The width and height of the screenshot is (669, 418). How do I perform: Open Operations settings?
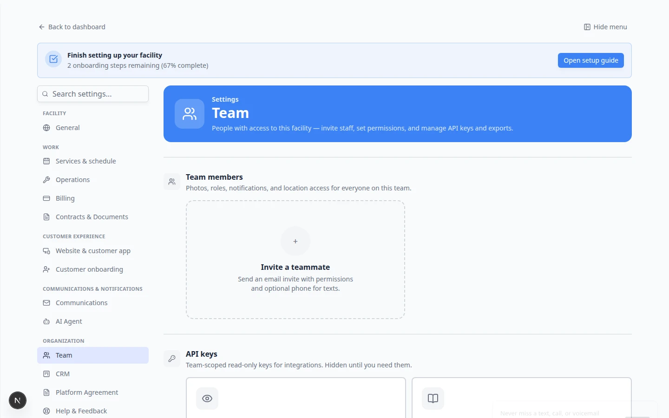(x=93, y=180)
